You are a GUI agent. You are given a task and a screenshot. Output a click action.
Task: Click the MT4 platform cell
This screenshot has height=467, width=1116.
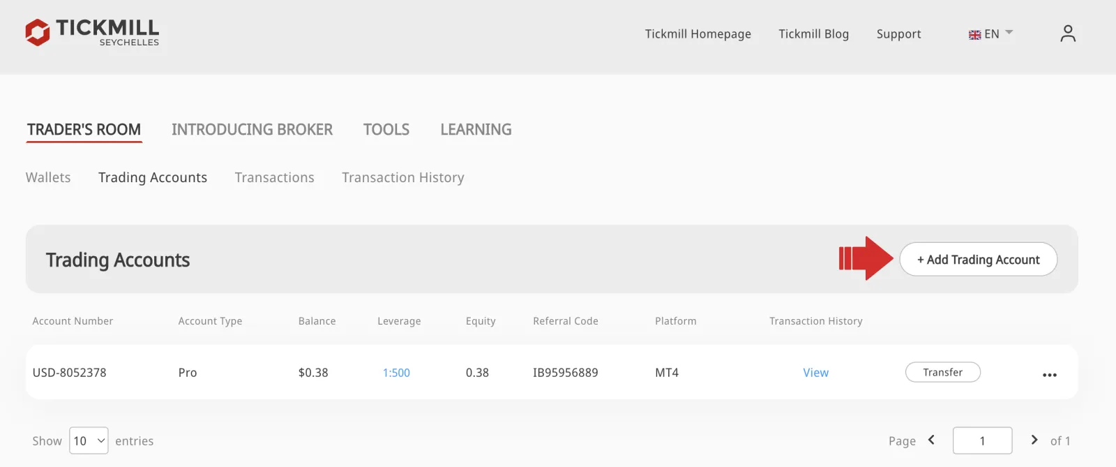point(666,373)
